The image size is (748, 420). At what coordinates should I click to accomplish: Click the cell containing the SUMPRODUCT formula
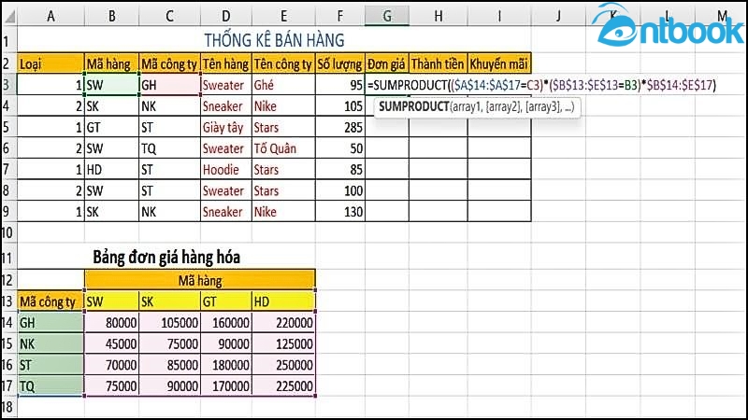pyautogui.click(x=387, y=85)
